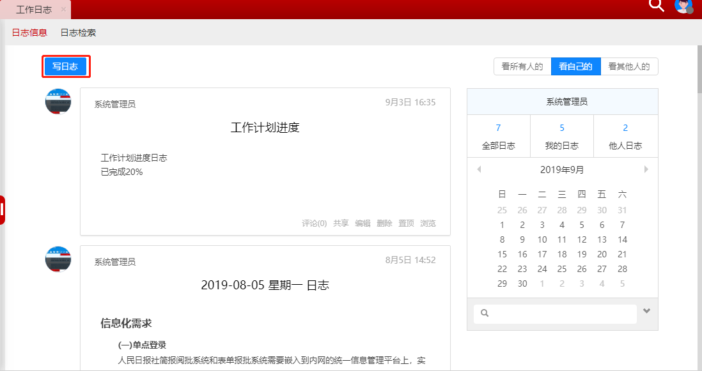Click the 写日志 button
This screenshot has width=702, height=371.
65,66
